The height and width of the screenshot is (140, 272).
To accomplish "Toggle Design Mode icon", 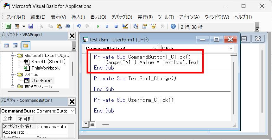I will (x=125, y=27).
